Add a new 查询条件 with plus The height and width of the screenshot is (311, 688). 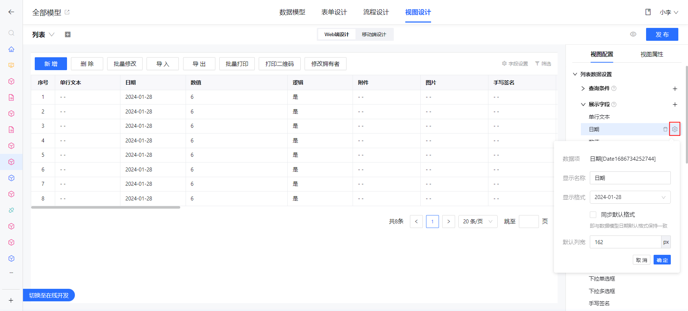(x=675, y=88)
